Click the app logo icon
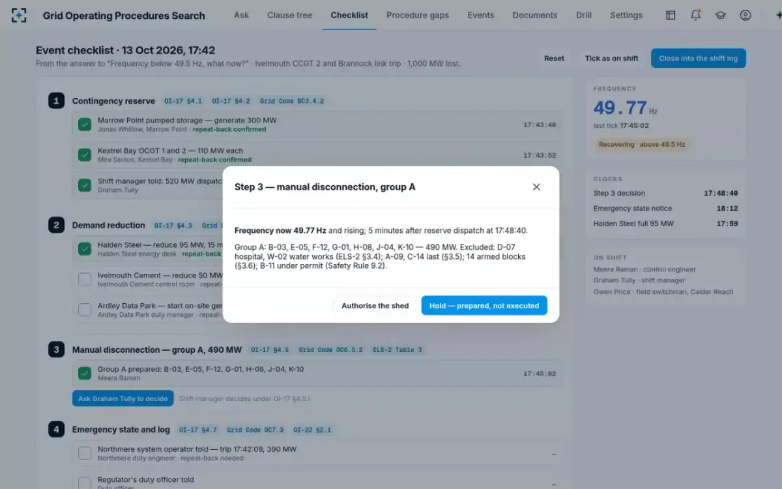 point(19,15)
